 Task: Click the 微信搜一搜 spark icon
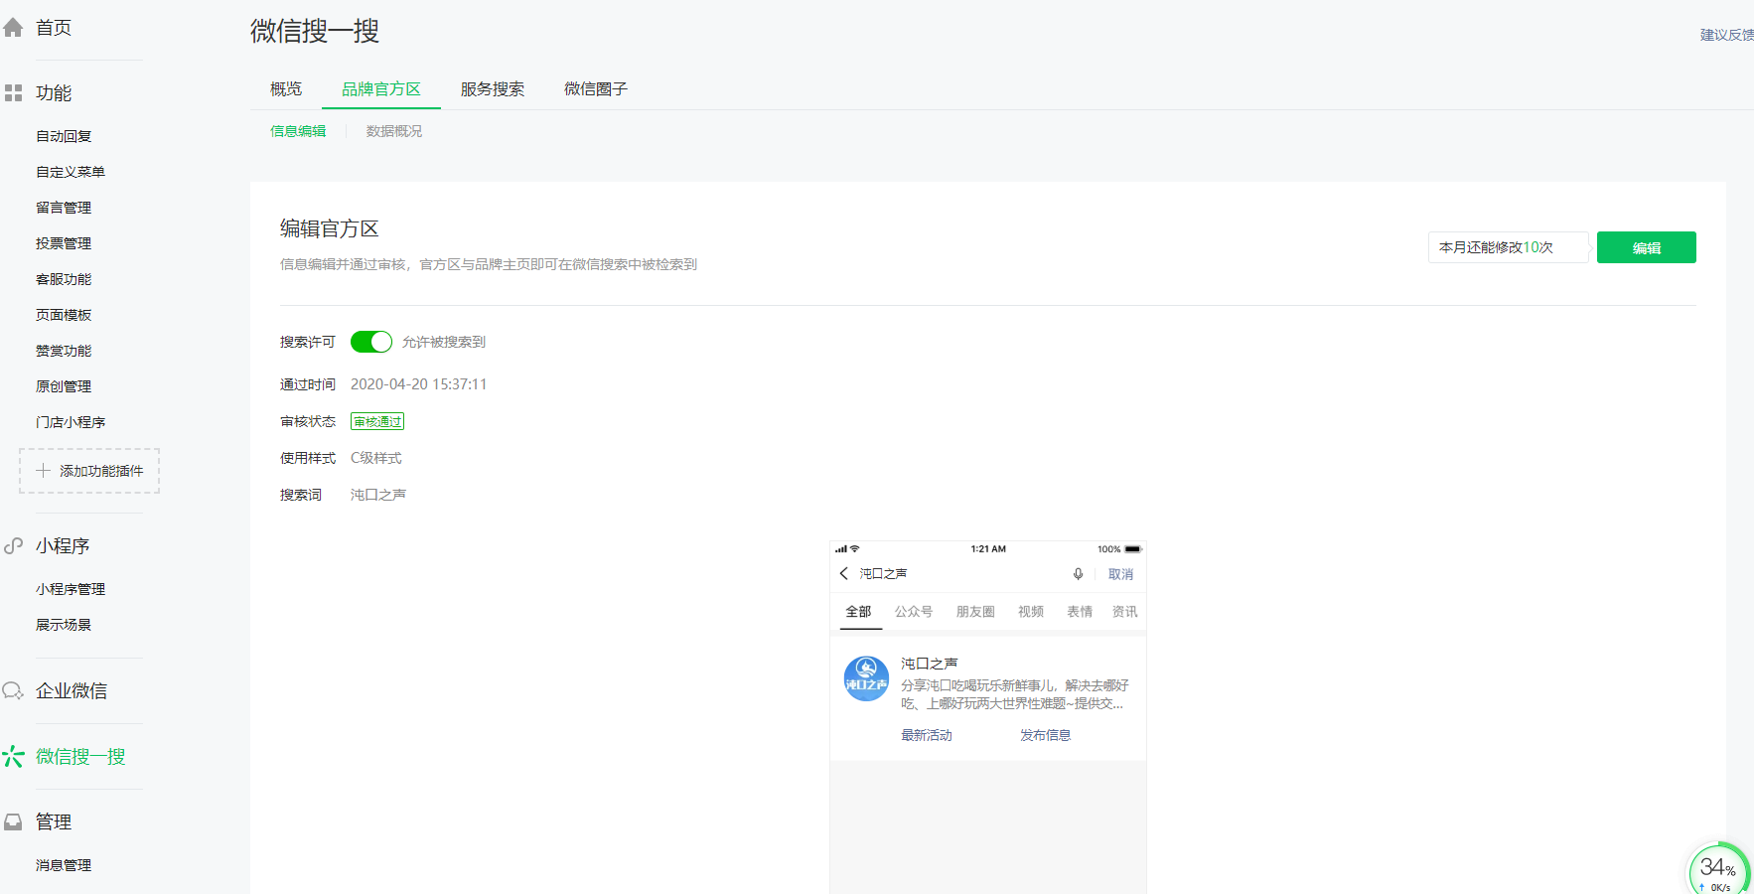point(13,757)
